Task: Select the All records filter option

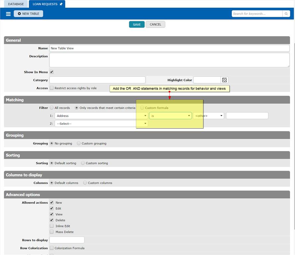Action: [x=52, y=108]
